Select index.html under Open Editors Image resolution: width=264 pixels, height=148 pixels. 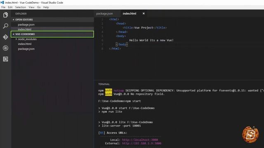25,29
